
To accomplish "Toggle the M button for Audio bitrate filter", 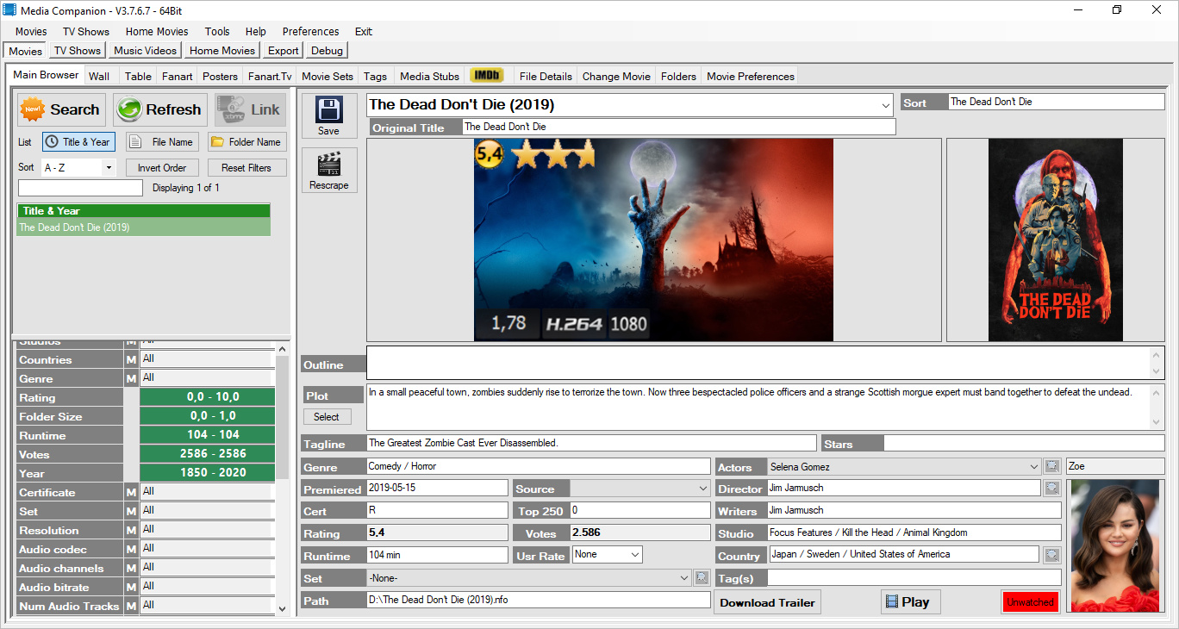I will pos(132,587).
